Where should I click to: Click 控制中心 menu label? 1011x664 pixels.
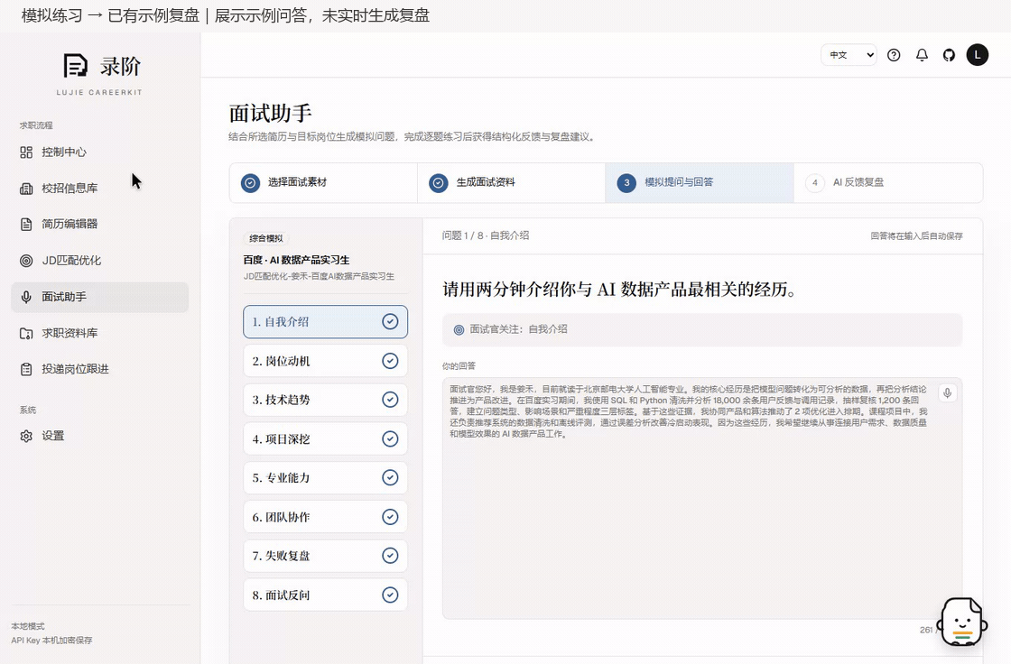click(x=64, y=152)
